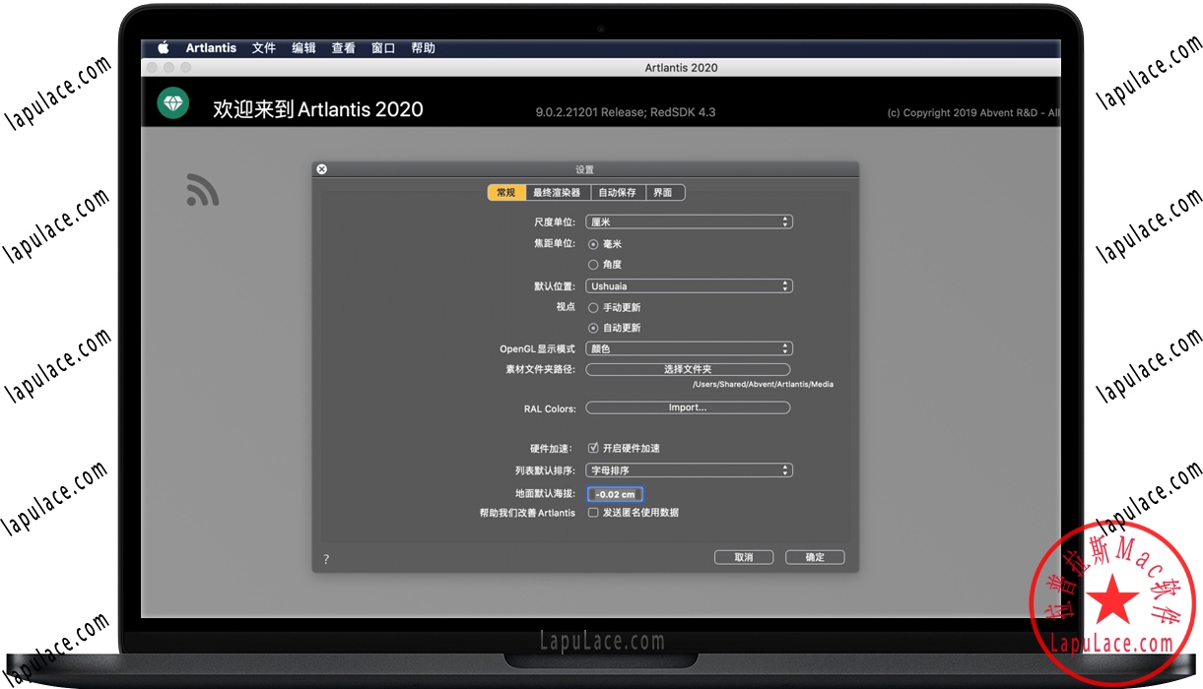Disable the 开启硬件加速 checkbox
Image resolution: width=1203 pixels, height=689 pixels.
[x=593, y=448]
